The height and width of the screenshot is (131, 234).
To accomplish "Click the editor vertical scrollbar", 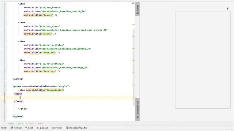I will pyautogui.click(x=133, y=67).
